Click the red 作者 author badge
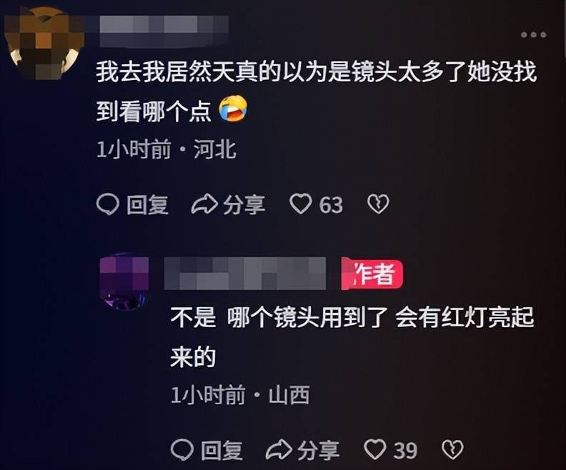This screenshot has width=566, height=470. click(x=372, y=274)
